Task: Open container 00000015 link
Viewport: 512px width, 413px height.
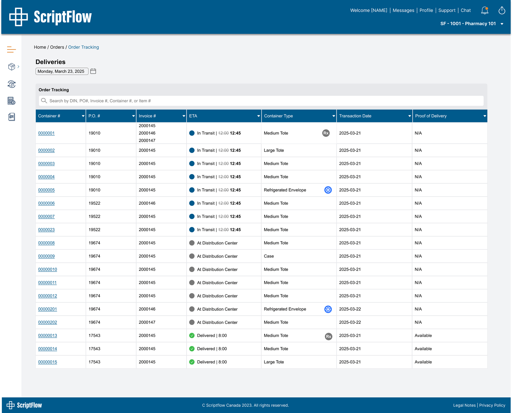Action: [x=47, y=362]
